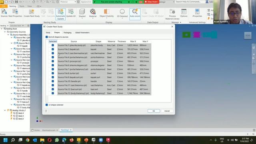Screen dimensions: 256x144
Task: Uncheck Source File.3 vasi.thermastras row
Action: (x=53, y=53)
